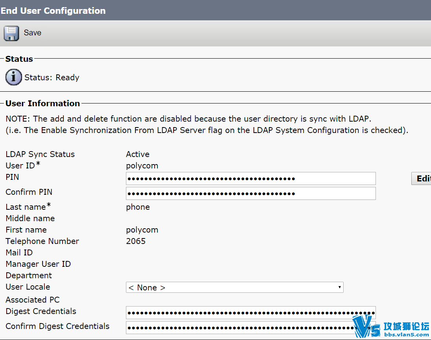Open the User Locale dropdown
Image resolution: width=431 pixels, height=340 pixels.
[235, 287]
